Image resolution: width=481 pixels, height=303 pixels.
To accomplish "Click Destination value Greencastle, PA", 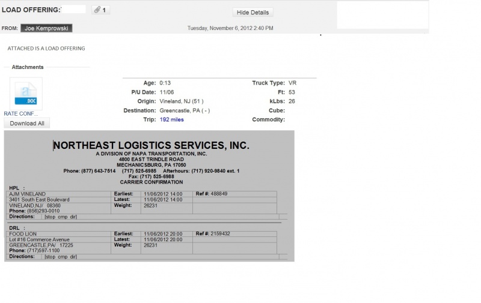I will pyautogui.click(x=185, y=110).
